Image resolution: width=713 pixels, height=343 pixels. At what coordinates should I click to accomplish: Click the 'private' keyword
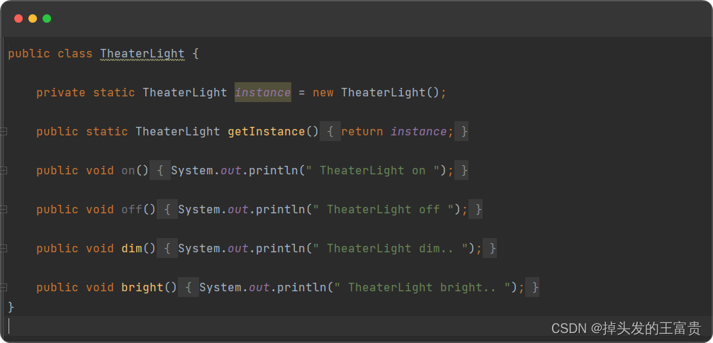[61, 93]
